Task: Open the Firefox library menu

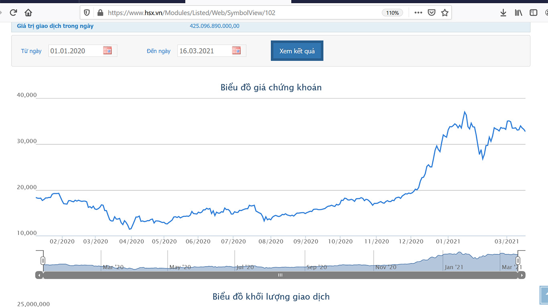Action: pyautogui.click(x=518, y=13)
